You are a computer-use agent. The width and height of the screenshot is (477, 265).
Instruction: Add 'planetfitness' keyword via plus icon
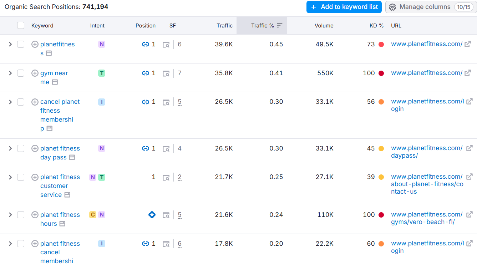pos(35,44)
